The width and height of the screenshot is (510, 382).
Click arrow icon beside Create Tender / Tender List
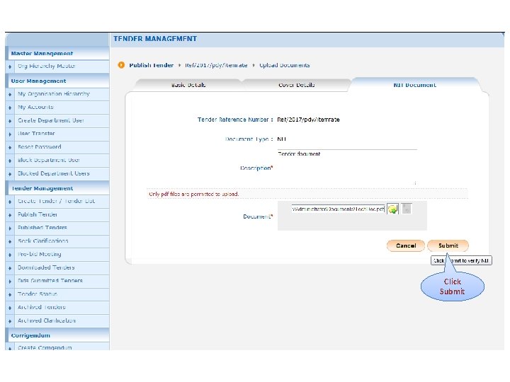(x=10, y=202)
